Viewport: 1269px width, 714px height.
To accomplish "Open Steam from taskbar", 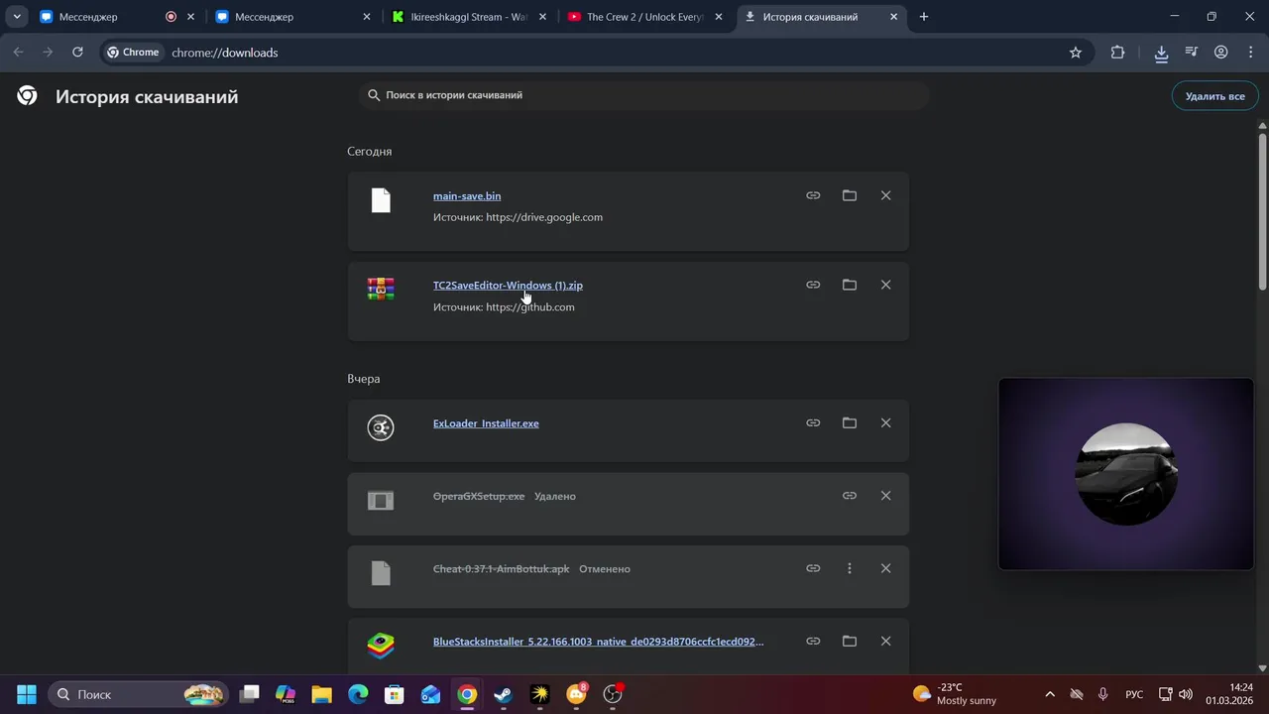I will 504,694.
